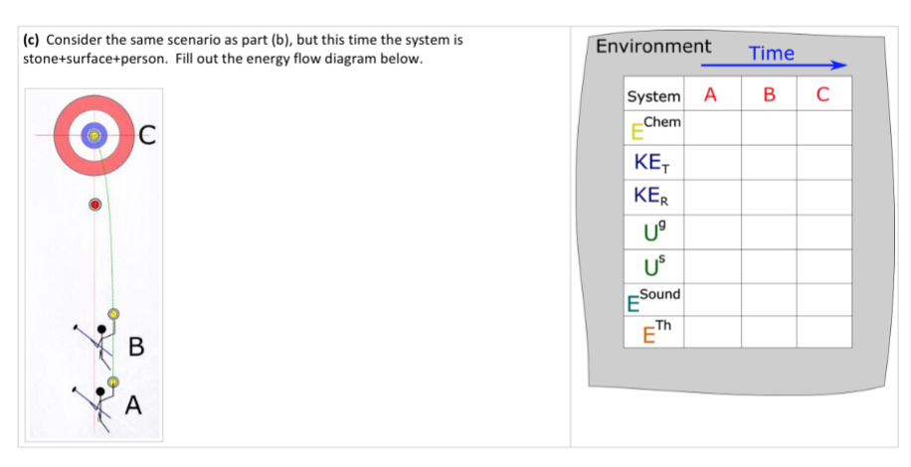Click the red column header C
The width and height of the screenshot is (911, 467).
point(822,94)
